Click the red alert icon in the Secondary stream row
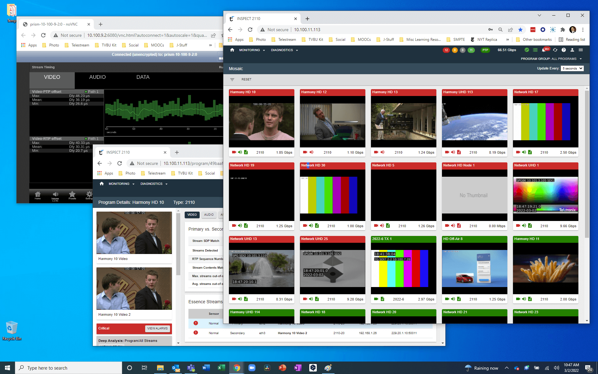This screenshot has height=374, width=598. 196,333
